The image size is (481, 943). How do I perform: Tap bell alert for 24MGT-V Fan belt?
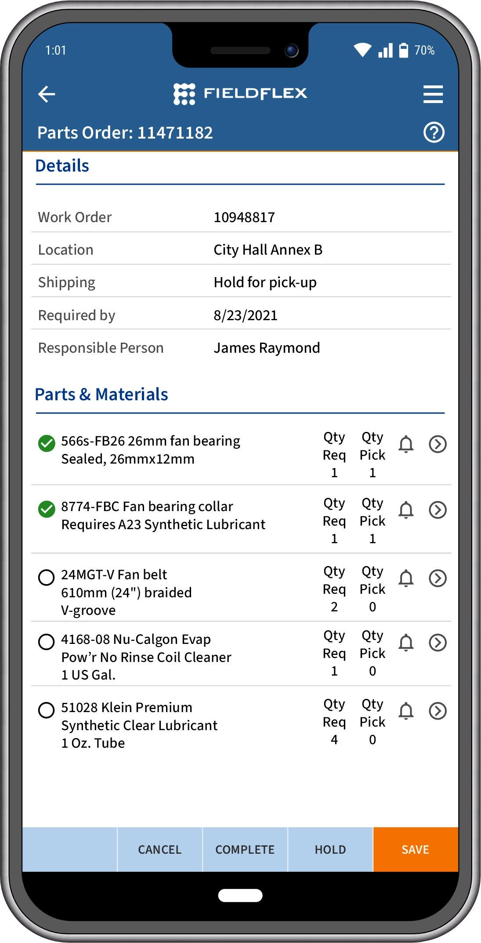(x=406, y=578)
